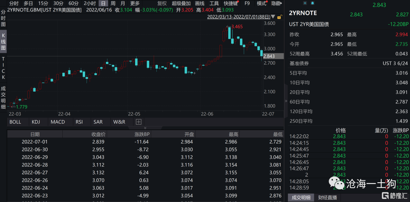Select the 2022-06-28 table row date
The height and width of the screenshot is (202, 410).
tap(34, 165)
